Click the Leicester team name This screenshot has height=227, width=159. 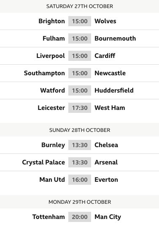pyautogui.click(x=51, y=108)
